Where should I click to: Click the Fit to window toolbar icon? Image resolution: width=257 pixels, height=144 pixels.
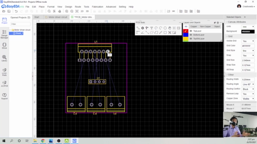coord(77,11)
